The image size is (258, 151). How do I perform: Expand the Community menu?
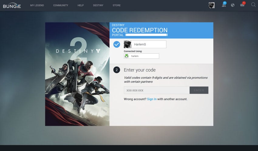pos(60,5)
